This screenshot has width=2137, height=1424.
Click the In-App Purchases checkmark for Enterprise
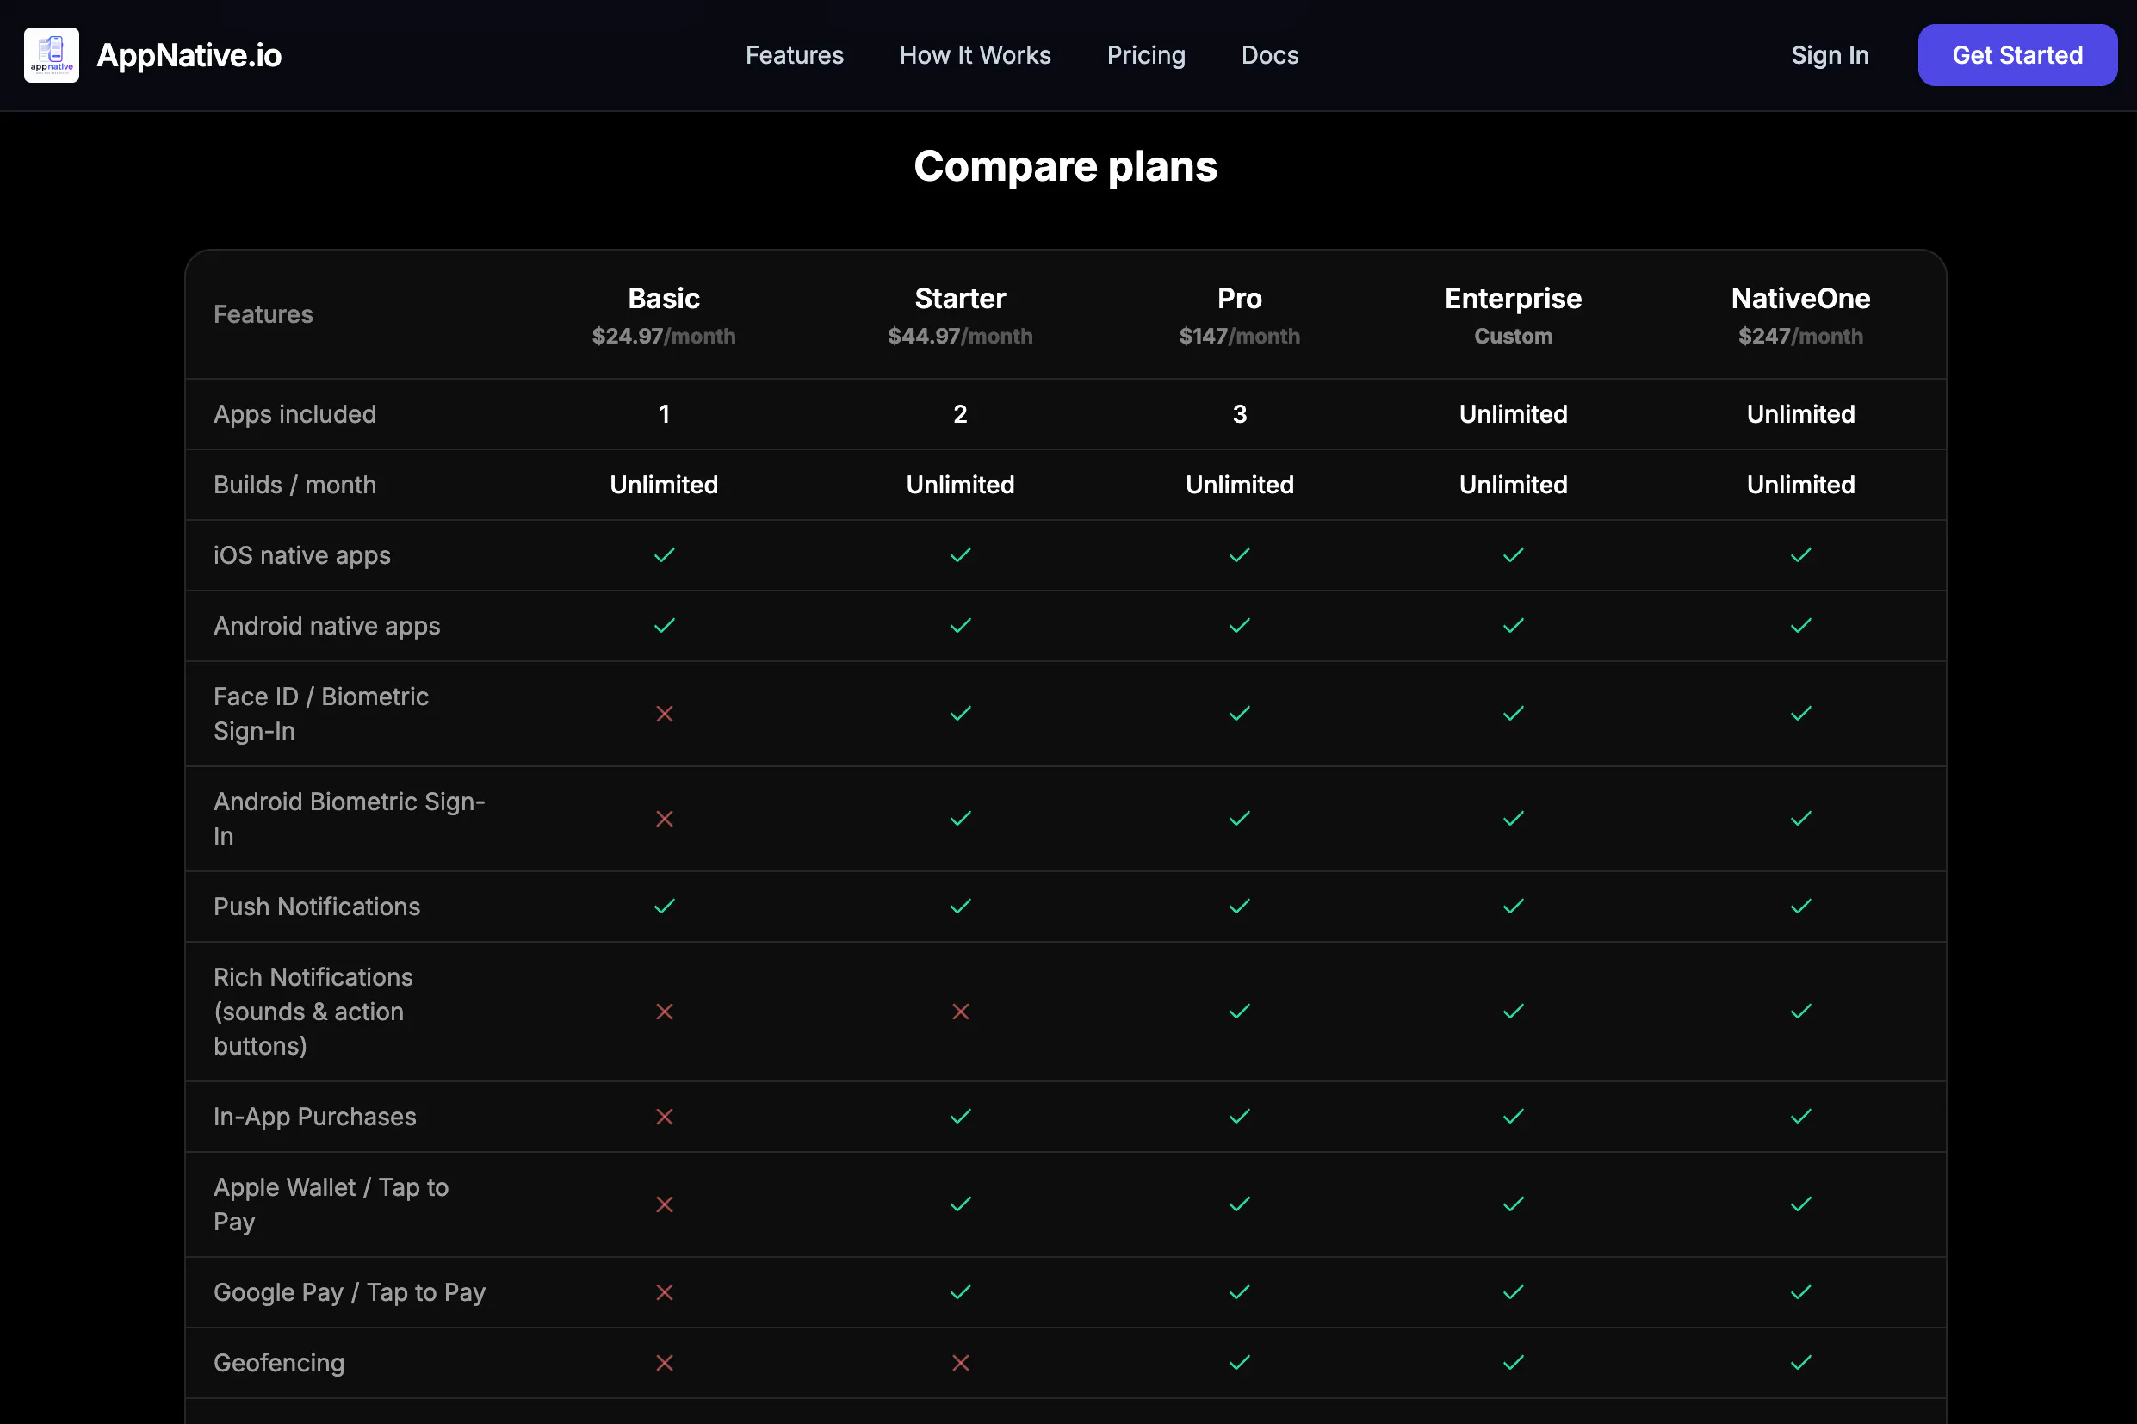1512,1117
